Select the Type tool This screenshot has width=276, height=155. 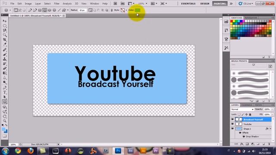tap(5, 93)
